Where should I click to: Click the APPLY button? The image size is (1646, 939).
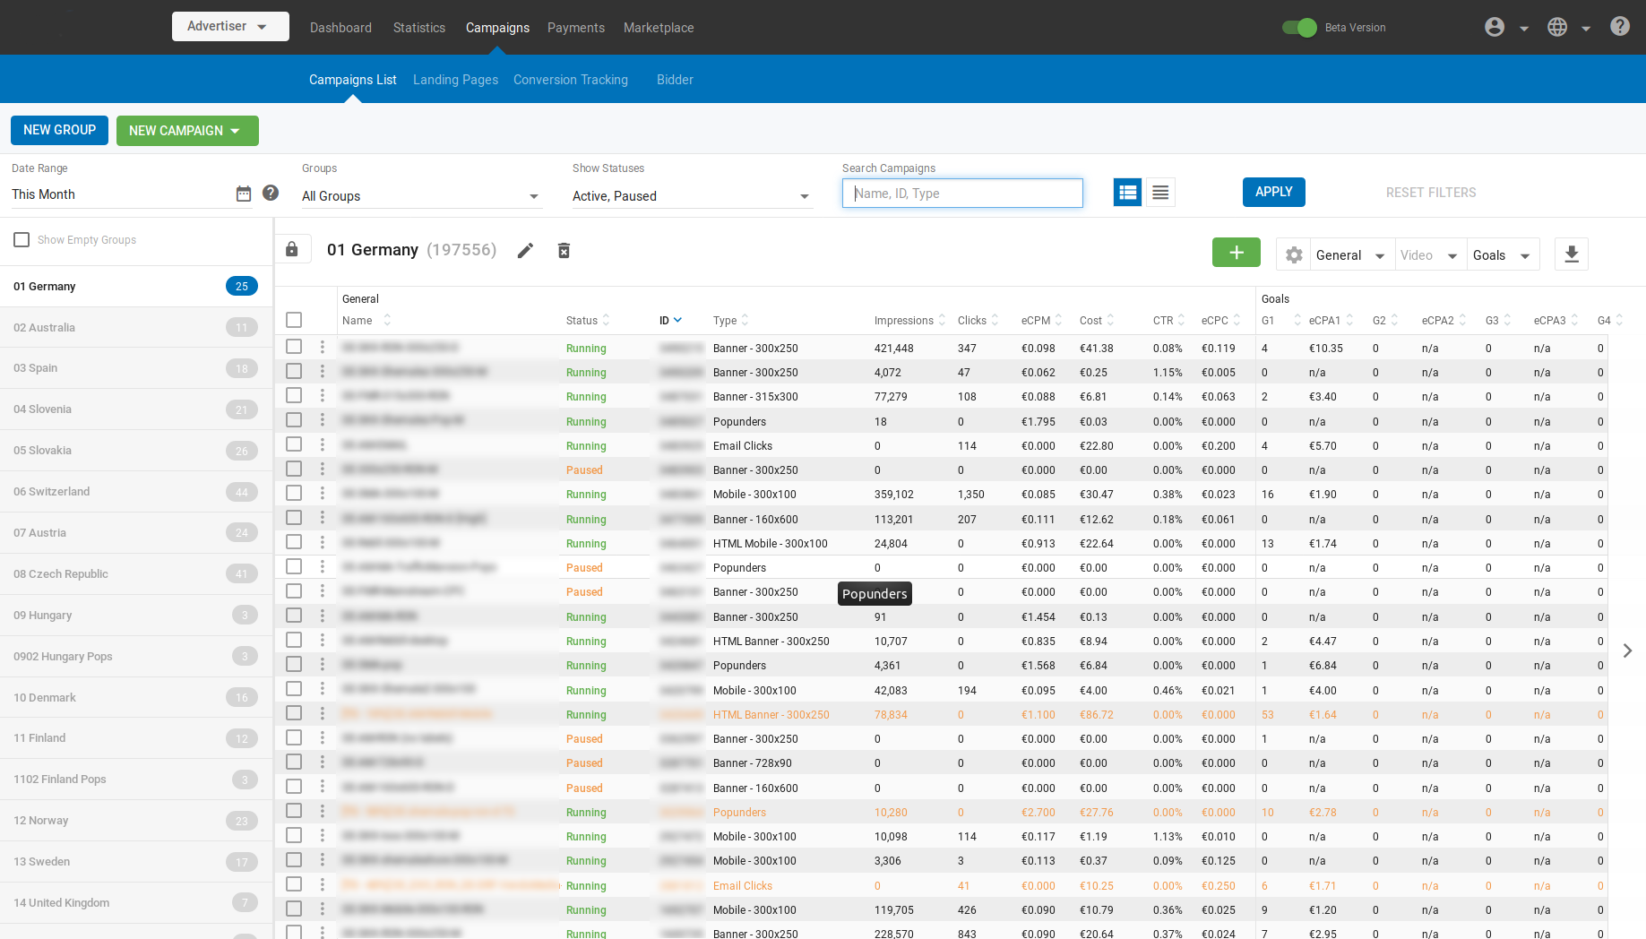(1273, 192)
